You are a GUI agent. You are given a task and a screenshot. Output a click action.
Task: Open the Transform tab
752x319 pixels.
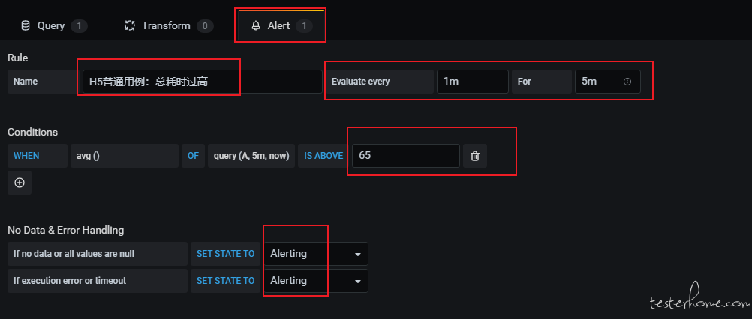pos(168,25)
